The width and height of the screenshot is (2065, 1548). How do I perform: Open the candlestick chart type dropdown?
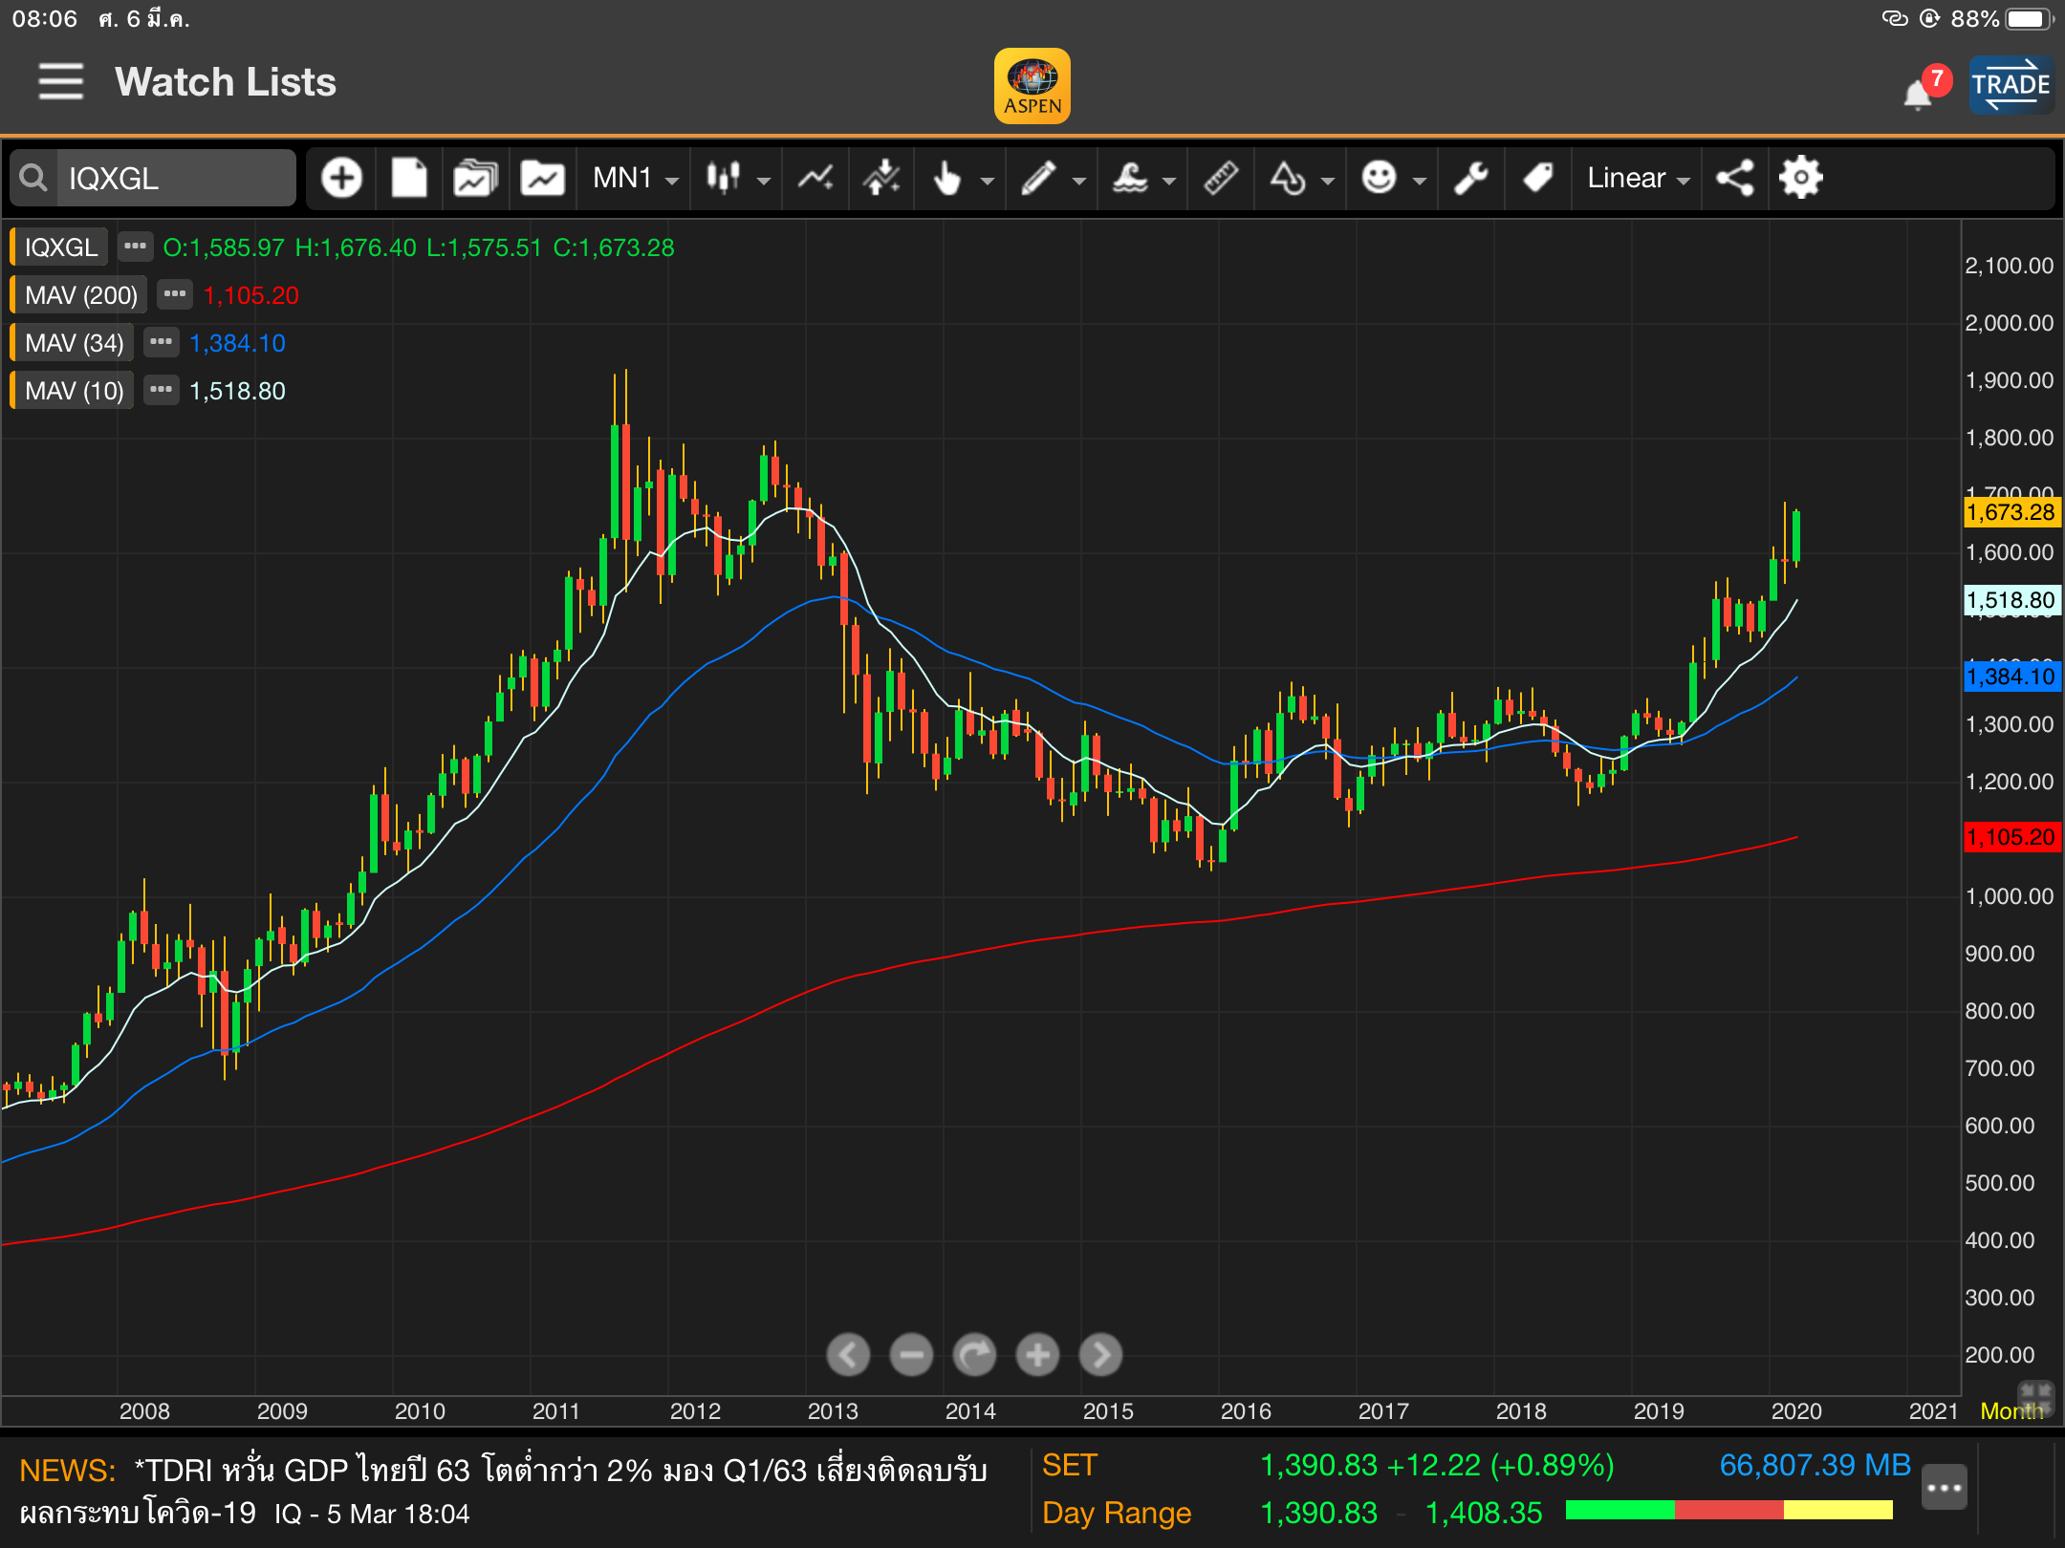tap(737, 179)
